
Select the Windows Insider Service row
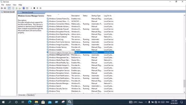pyautogui.click(x=80, y=47)
